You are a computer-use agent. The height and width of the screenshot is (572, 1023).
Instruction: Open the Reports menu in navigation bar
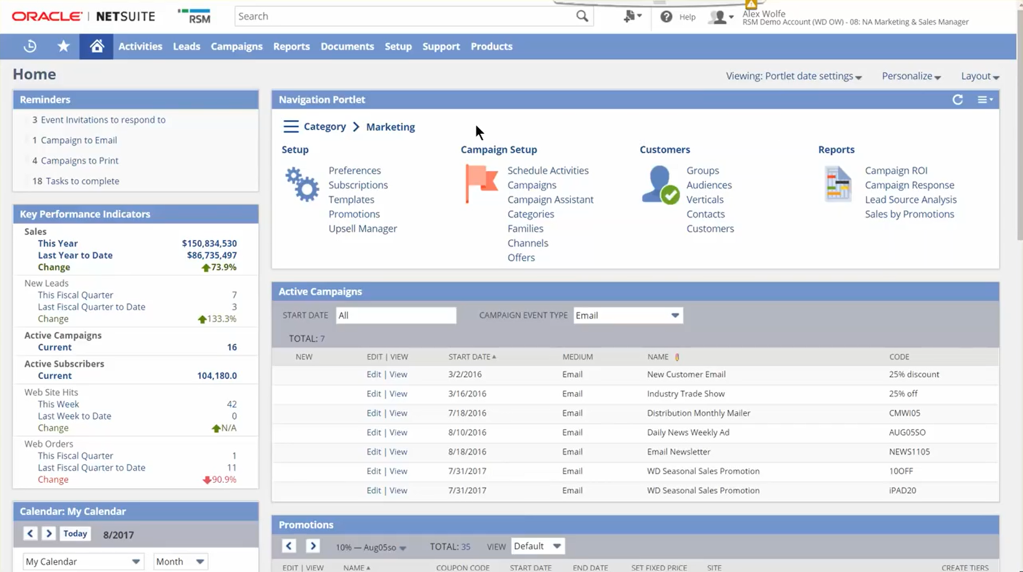click(291, 46)
